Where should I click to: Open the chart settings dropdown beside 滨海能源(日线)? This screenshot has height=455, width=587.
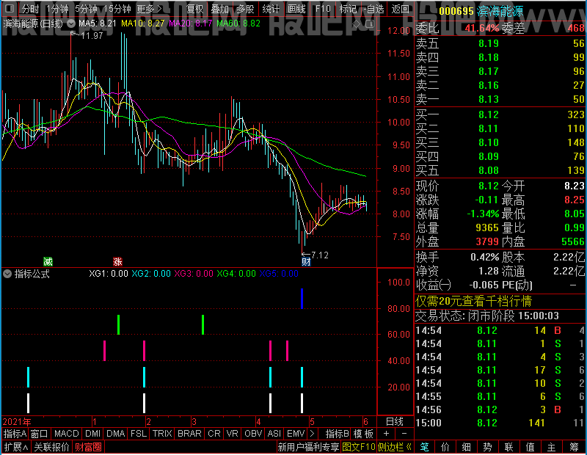[x=70, y=24]
